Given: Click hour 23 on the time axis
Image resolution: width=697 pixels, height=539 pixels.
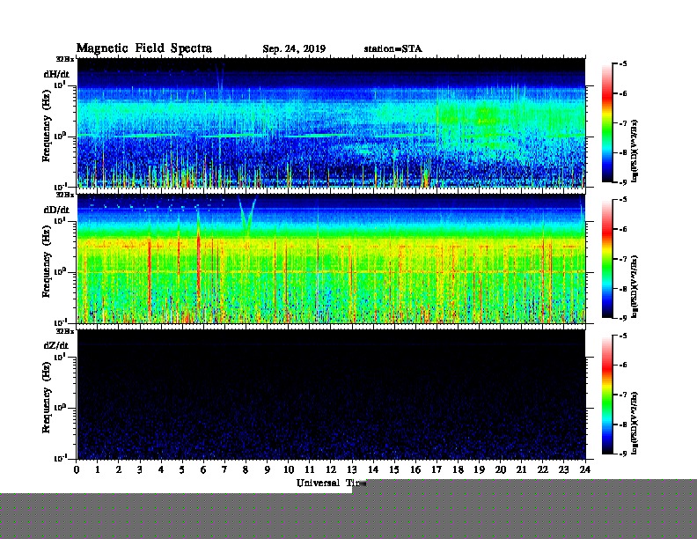Looking at the screenshot, I should point(563,469).
